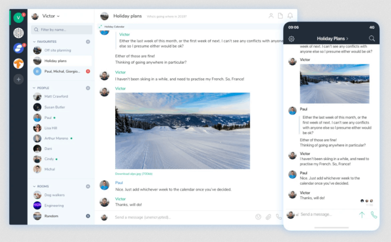Start a call from desktop composer phone icon
Image resolution: width=391 pixels, height=242 pixels.
[279, 217]
